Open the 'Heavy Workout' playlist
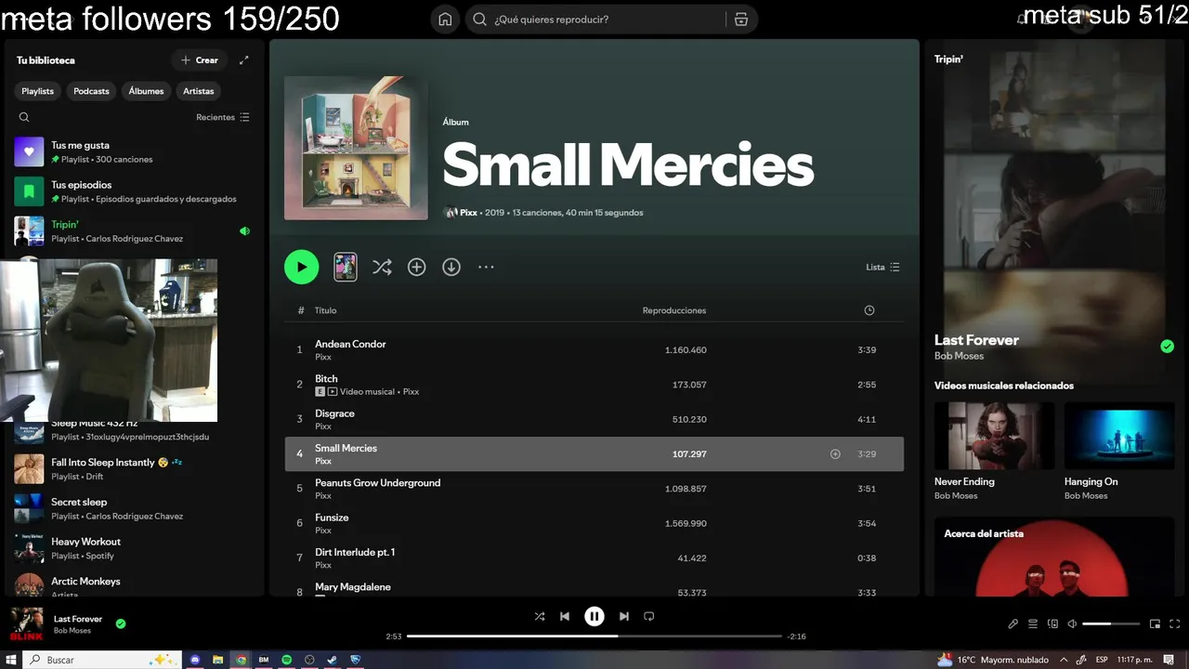 pyautogui.click(x=134, y=548)
